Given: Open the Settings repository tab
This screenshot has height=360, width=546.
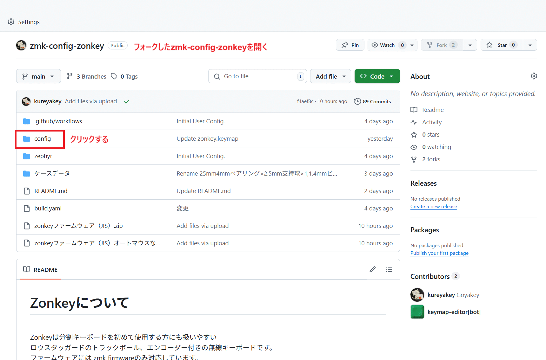Looking at the screenshot, I should [x=24, y=22].
